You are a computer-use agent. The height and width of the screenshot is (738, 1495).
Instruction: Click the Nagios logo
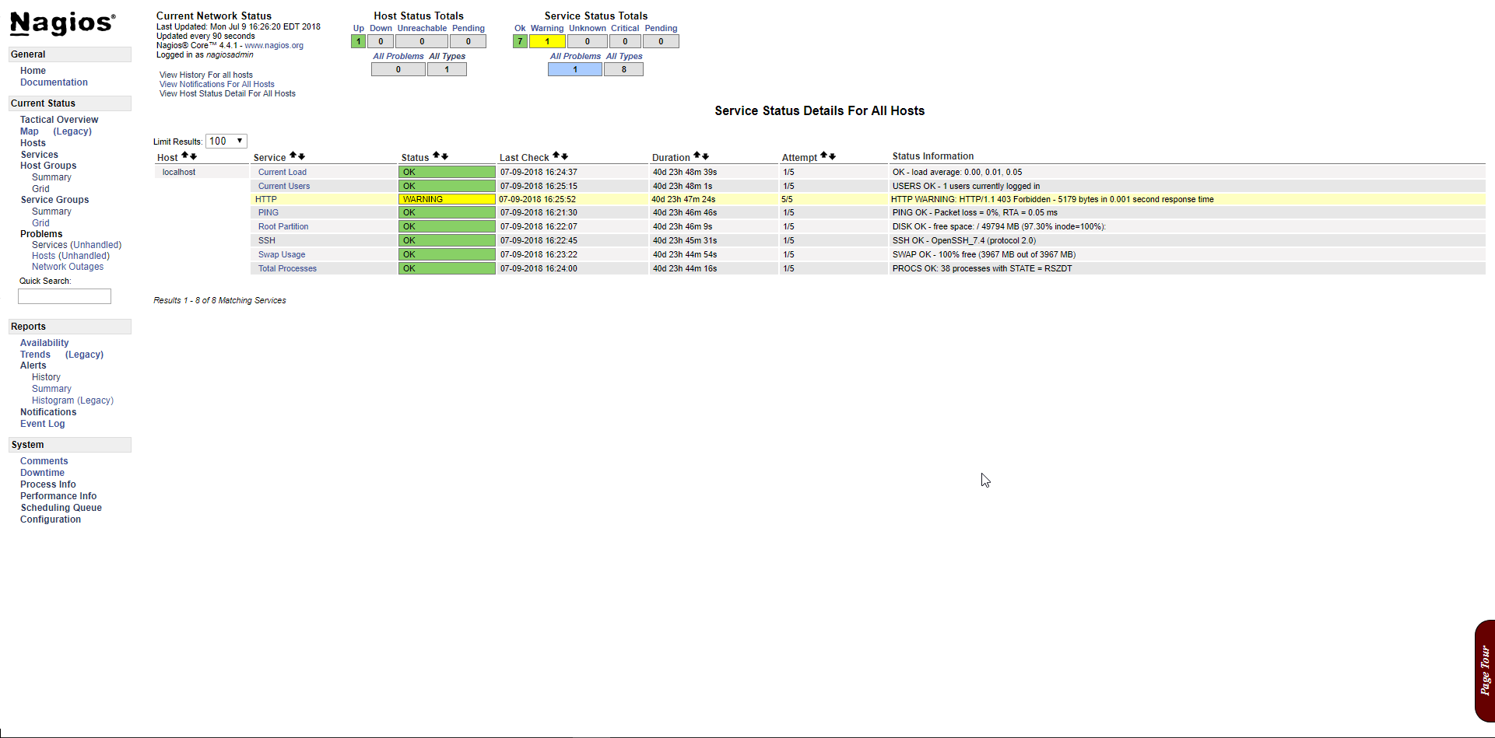click(62, 23)
